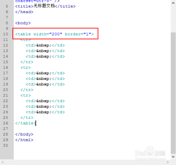Click the table width="200" code line
The image size is (176, 165).
(x=55, y=34)
